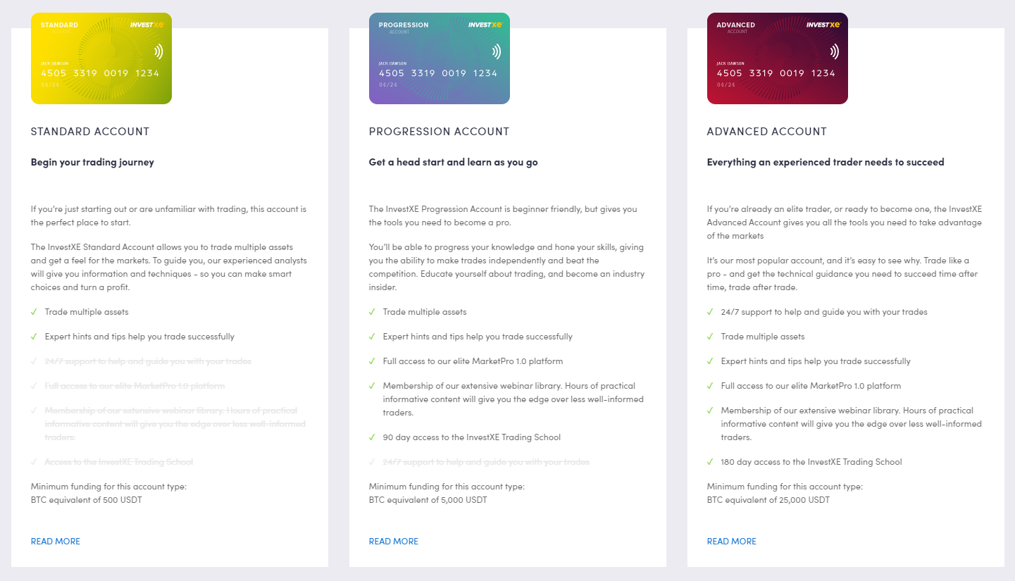
Task: Click the InvestXE logo on Advanced card
Action: (823, 25)
